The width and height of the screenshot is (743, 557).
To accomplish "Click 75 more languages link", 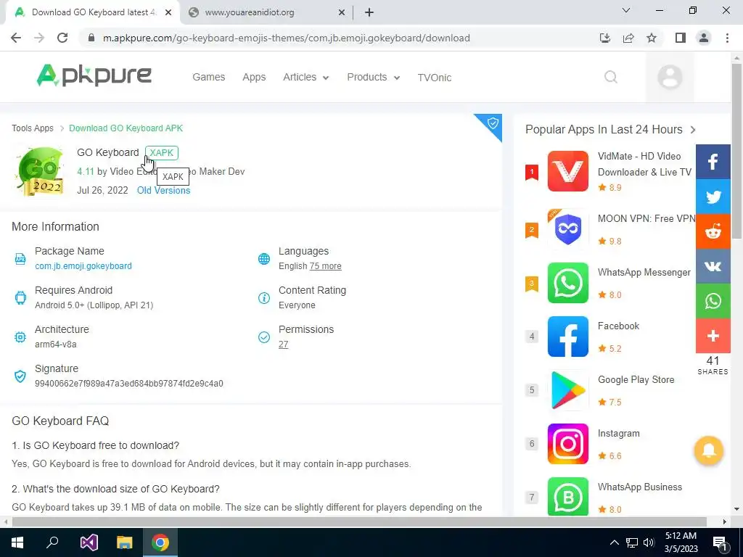I will 325,266.
